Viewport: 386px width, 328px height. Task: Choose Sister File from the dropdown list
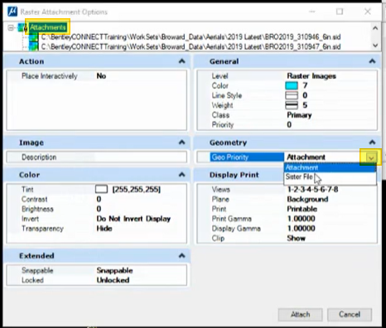330,177
